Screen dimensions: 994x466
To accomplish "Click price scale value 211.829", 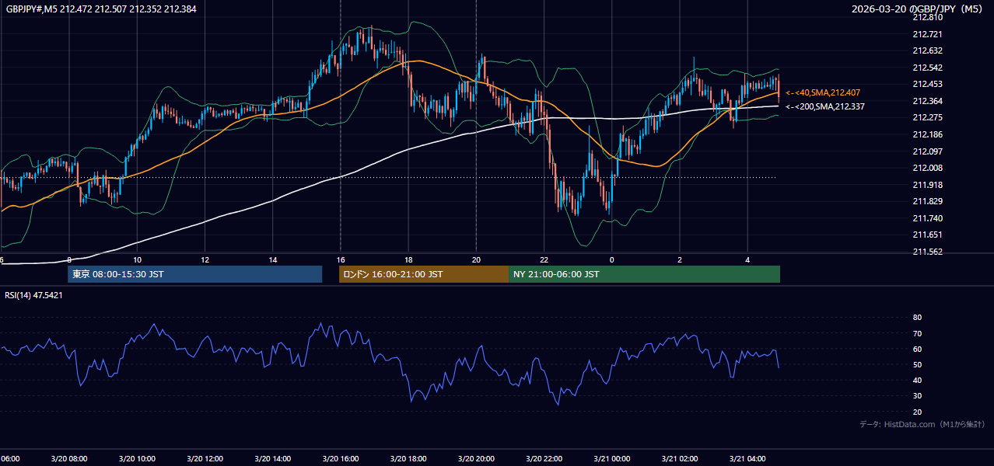I will [927, 201].
